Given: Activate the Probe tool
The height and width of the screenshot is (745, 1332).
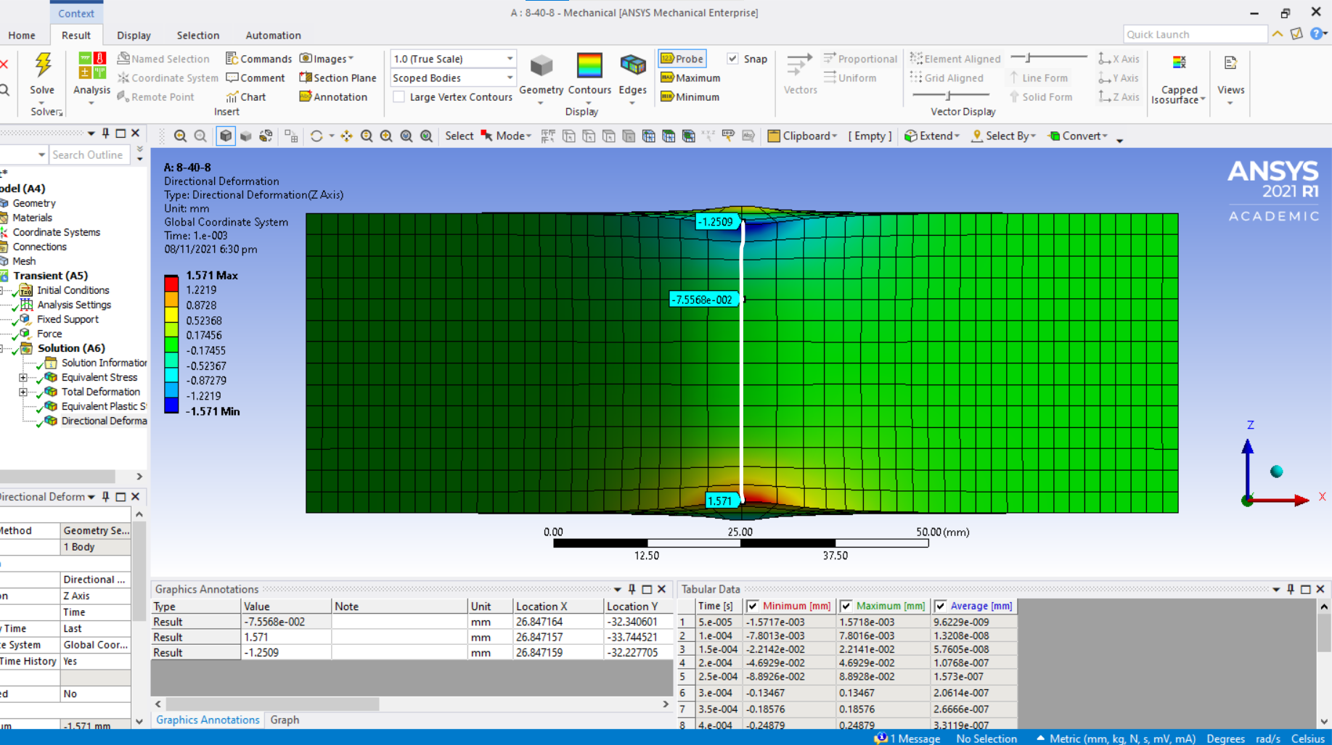Looking at the screenshot, I should pos(682,59).
